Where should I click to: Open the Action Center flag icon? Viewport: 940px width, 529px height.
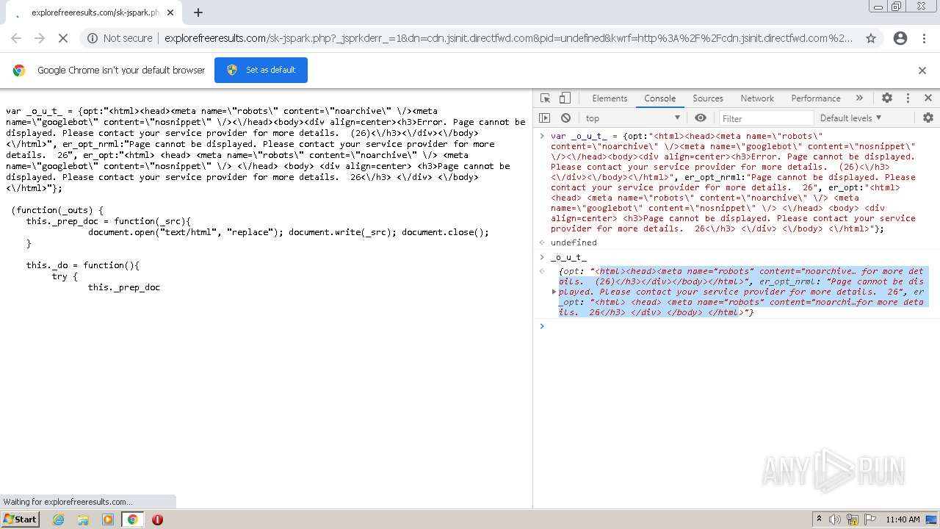[x=870, y=519]
